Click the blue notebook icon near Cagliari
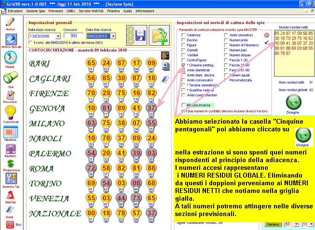 (165, 79)
